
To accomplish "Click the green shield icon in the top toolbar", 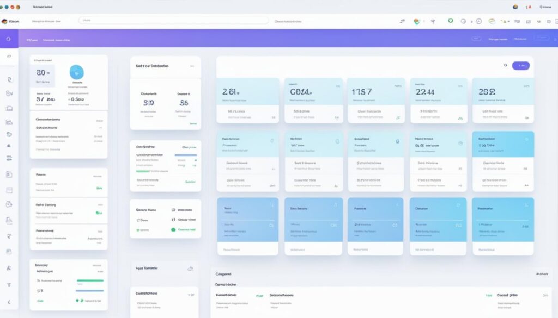I will click(x=450, y=21).
